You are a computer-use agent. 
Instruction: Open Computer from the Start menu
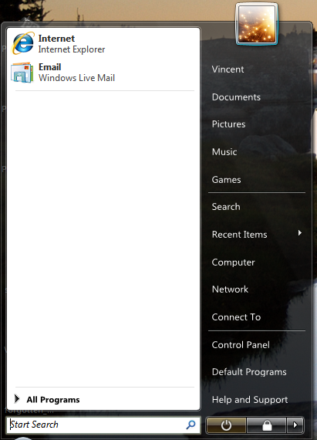point(233,262)
